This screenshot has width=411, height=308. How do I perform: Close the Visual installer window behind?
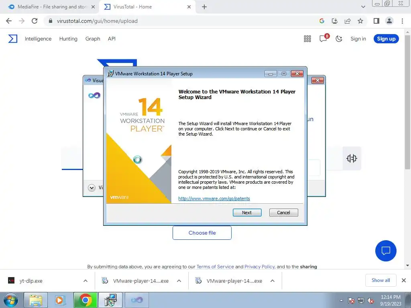tap(317, 80)
